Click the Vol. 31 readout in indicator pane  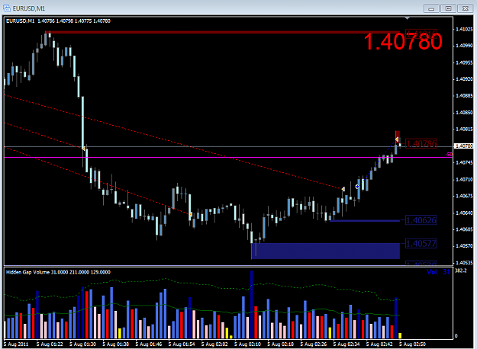[438, 272]
